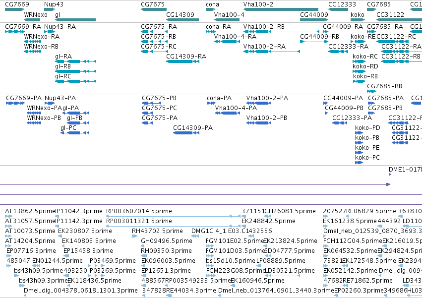Click EST GH09496.5prime

(144, 246)
